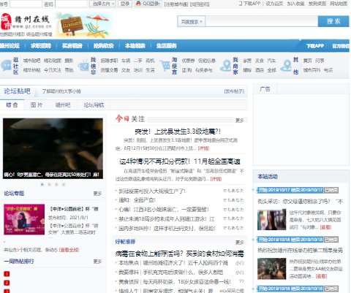Click the 下载APP phone icon in top bar
The image size is (351, 293).
[241, 4]
